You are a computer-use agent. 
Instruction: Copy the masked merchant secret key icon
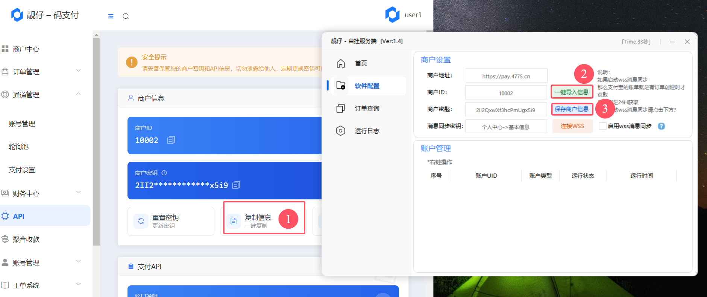[x=236, y=185]
